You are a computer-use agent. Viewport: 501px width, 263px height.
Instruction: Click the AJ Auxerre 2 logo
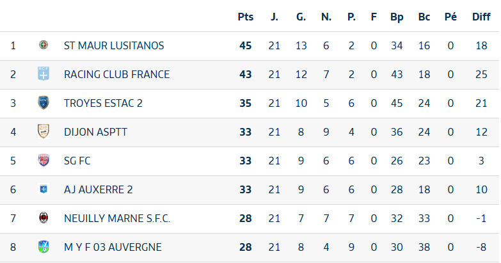(x=44, y=189)
